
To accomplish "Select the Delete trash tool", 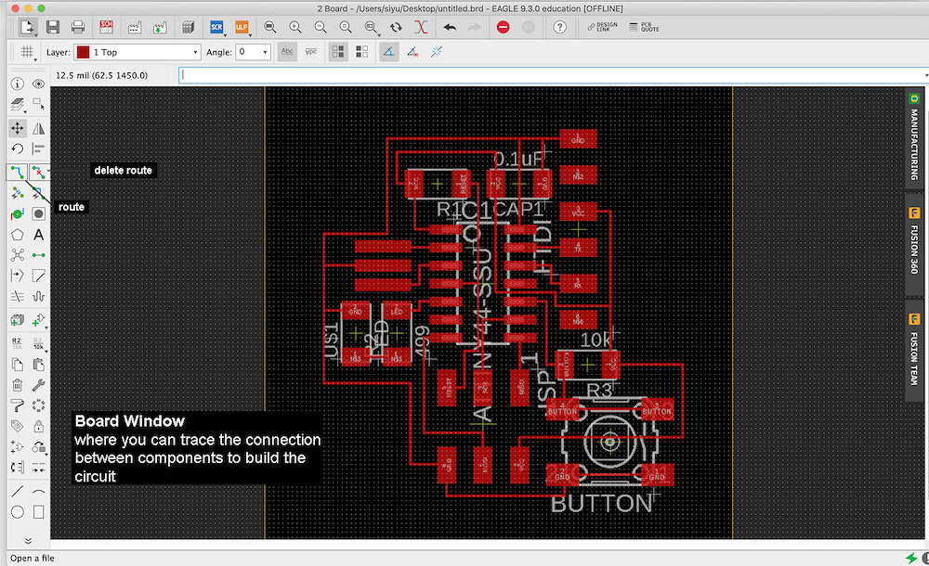I will tap(17, 385).
